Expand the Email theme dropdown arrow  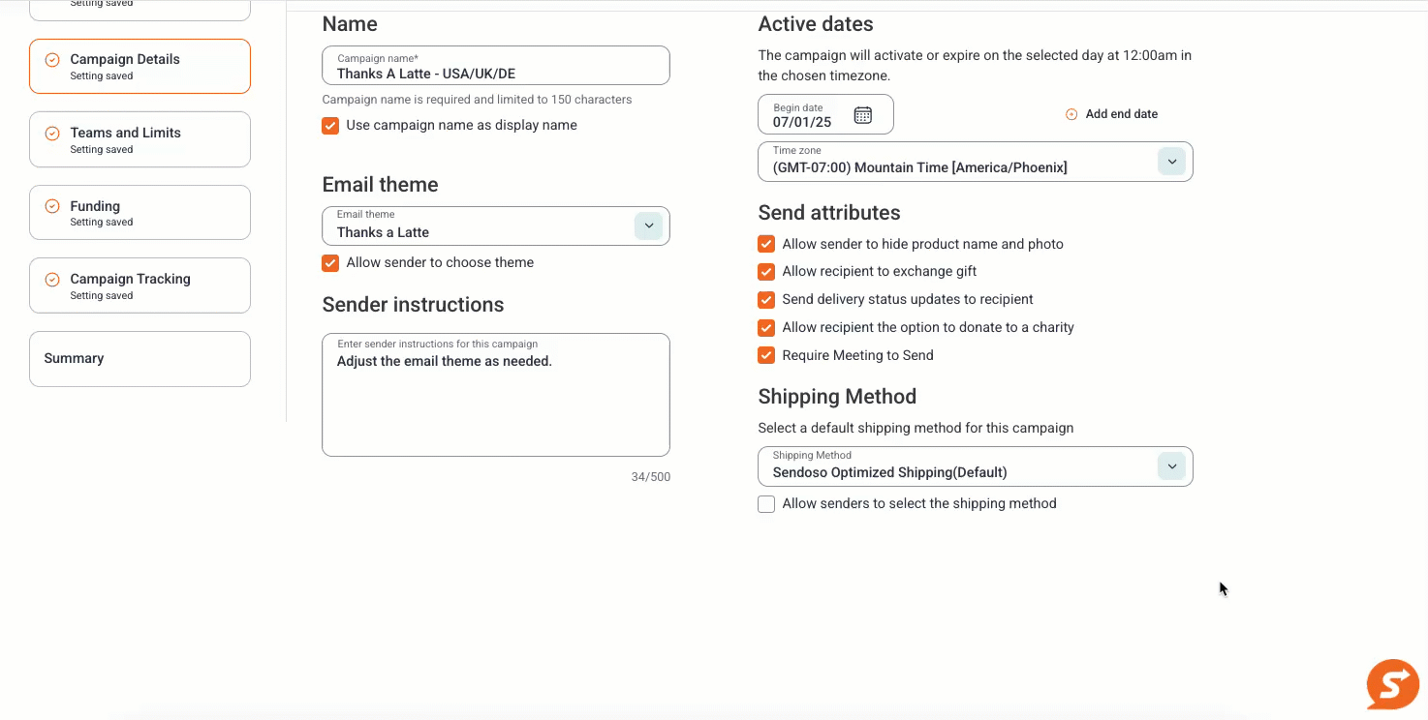tap(649, 226)
